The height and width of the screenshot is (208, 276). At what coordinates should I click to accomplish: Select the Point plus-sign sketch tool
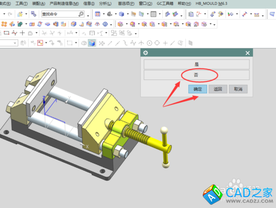22,33
